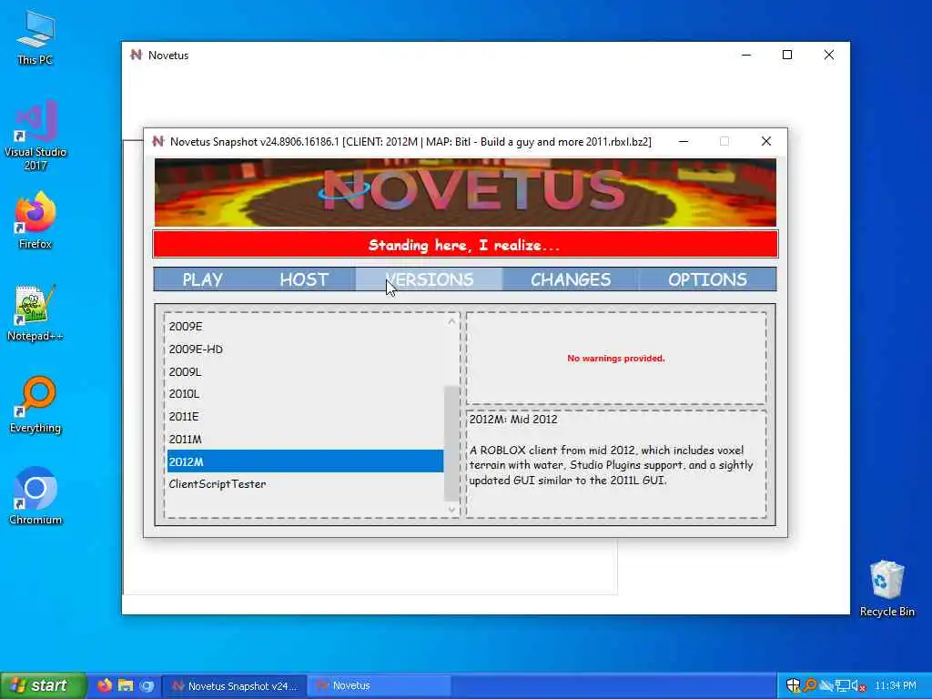Open the PLAY tab

[203, 279]
